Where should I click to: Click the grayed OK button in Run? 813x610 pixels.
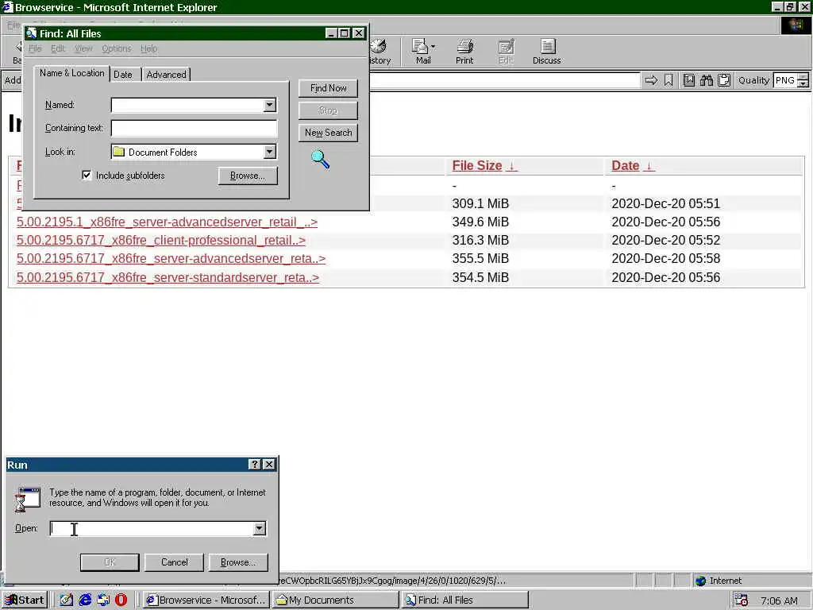click(110, 562)
